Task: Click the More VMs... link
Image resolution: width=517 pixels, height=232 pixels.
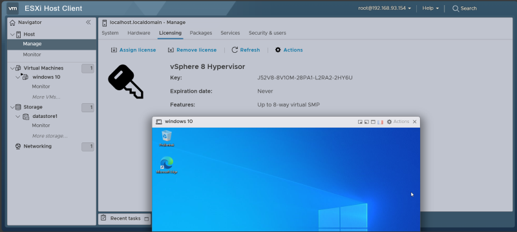Action: [x=46, y=97]
